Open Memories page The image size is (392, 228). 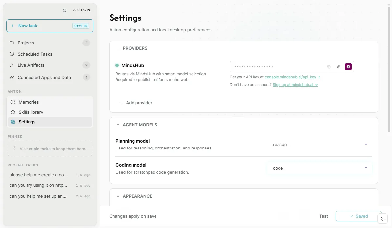[50, 102]
